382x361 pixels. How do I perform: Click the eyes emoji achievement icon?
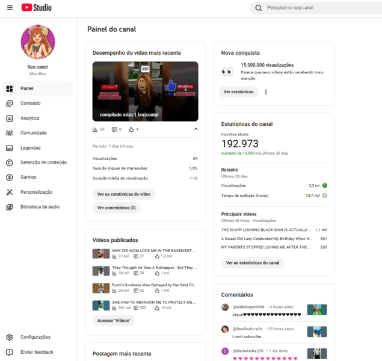(x=227, y=72)
